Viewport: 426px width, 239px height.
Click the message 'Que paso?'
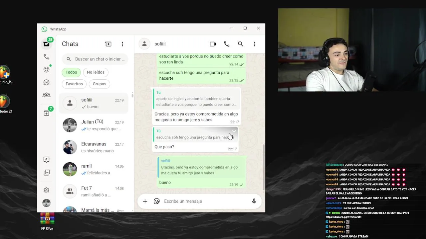(164, 147)
